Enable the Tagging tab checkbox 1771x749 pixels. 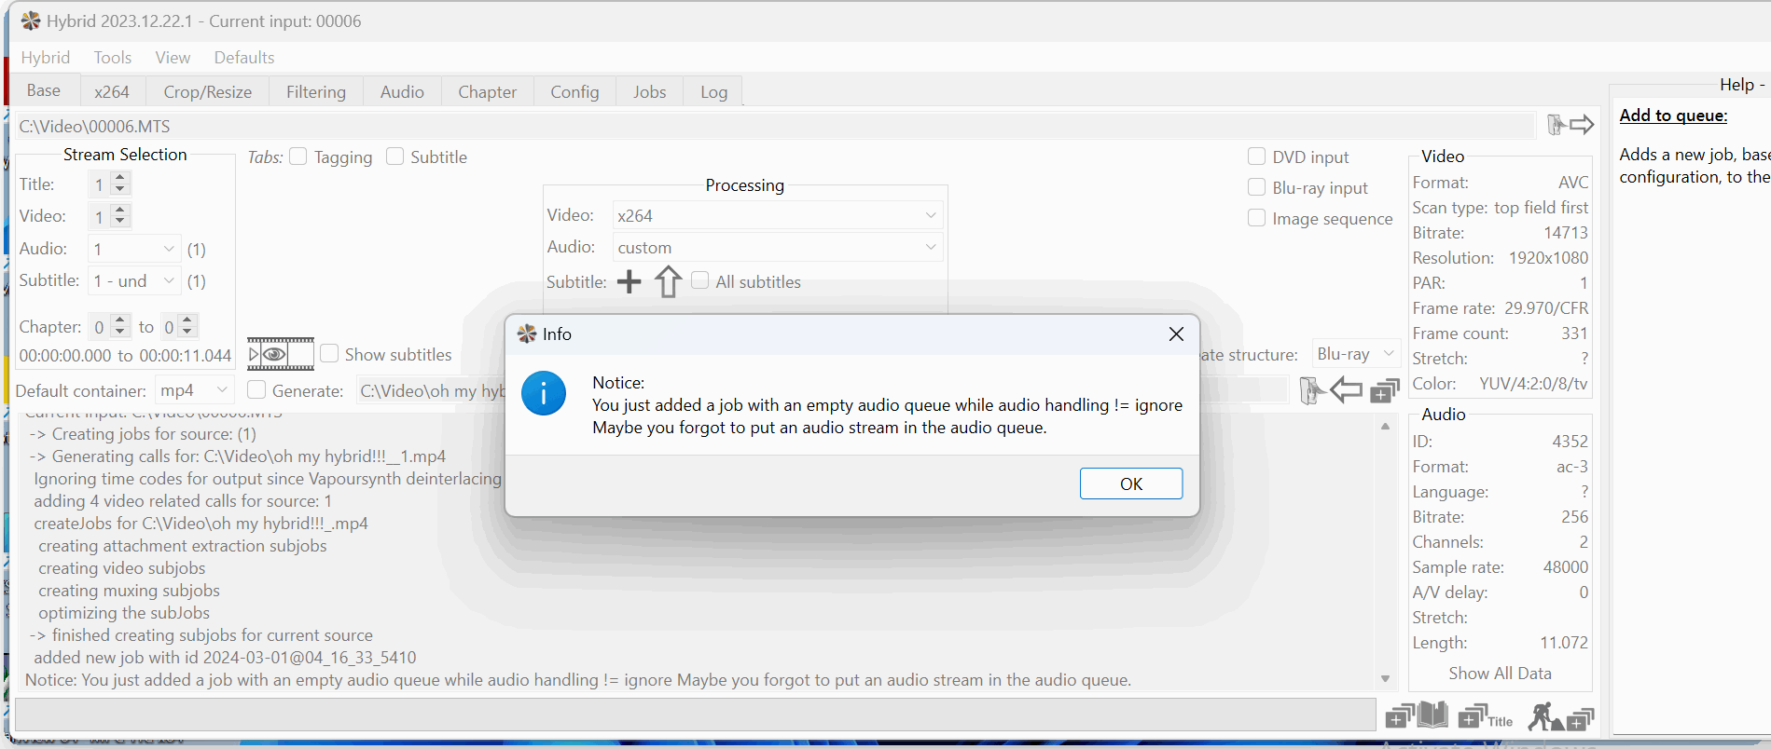[298, 157]
